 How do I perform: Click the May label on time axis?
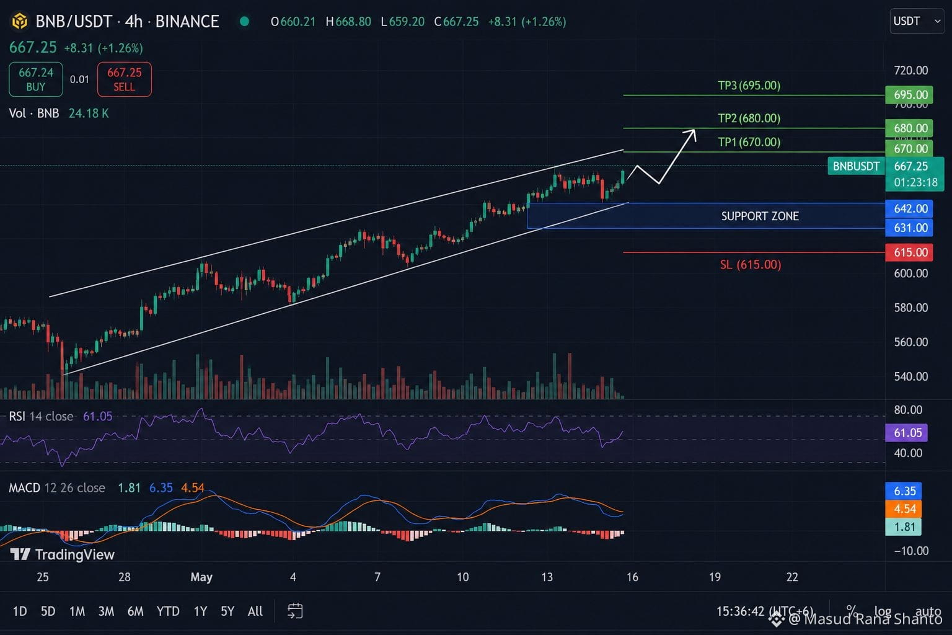point(201,577)
